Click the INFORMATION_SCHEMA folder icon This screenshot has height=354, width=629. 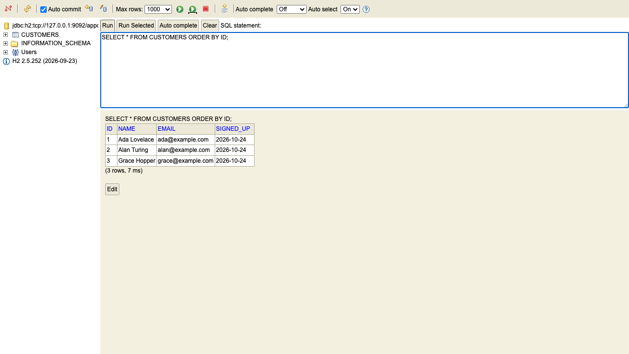(15, 44)
